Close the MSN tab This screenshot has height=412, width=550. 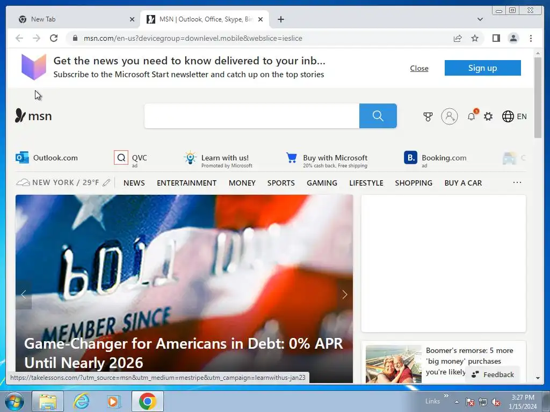(x=260, y=19)
